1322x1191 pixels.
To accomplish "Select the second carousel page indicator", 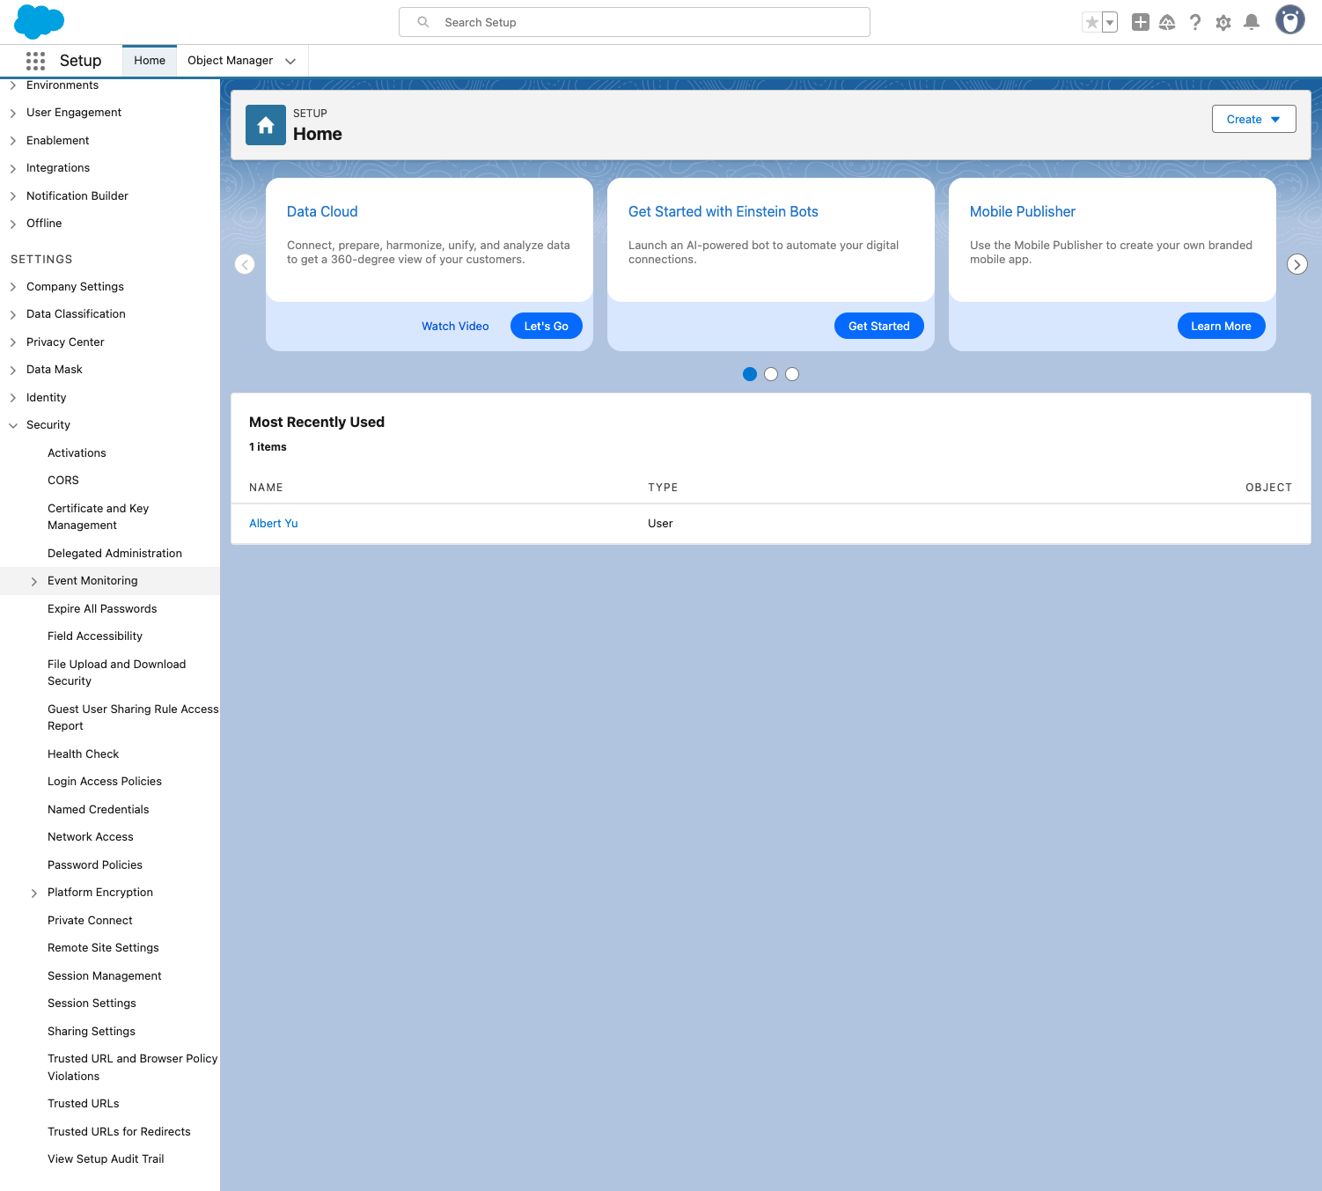I will [x=771, y=374].
